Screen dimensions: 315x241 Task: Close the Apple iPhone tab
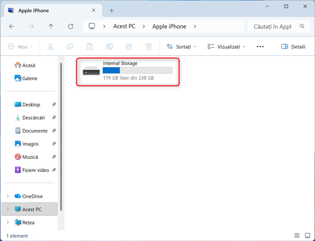tap(93, 10)
